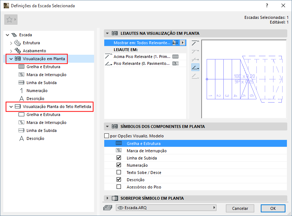Image resolution: width=292 pixels, height=216 pixels.
Task: Expand the Estrutura tree node
Action: [11, 43]
